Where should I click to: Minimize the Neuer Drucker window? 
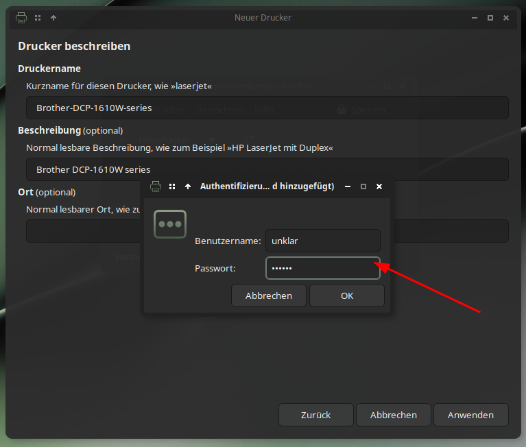[x=475, y=18]
